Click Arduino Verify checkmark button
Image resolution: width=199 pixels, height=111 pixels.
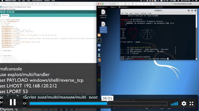1,12
